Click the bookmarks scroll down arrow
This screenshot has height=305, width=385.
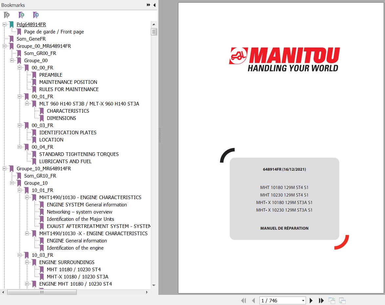pos(154,285)
